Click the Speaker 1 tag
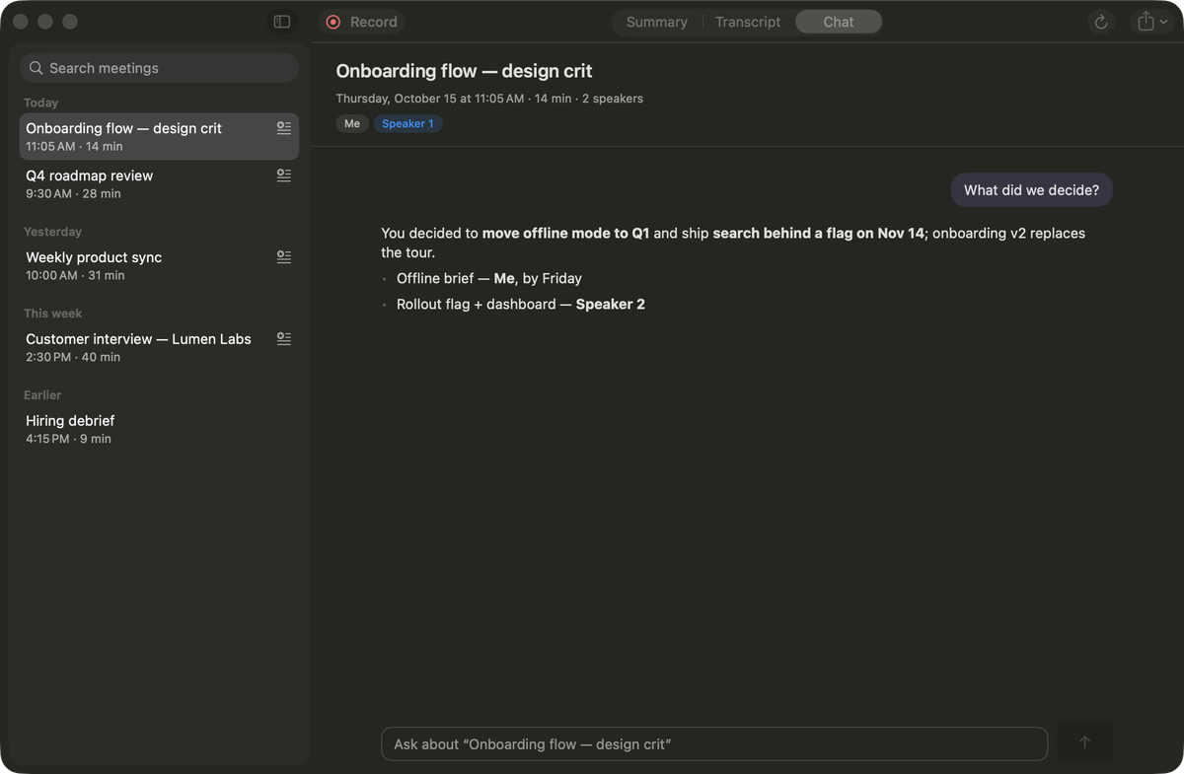This screenshot has height=774, width=1184. [407, 124]
